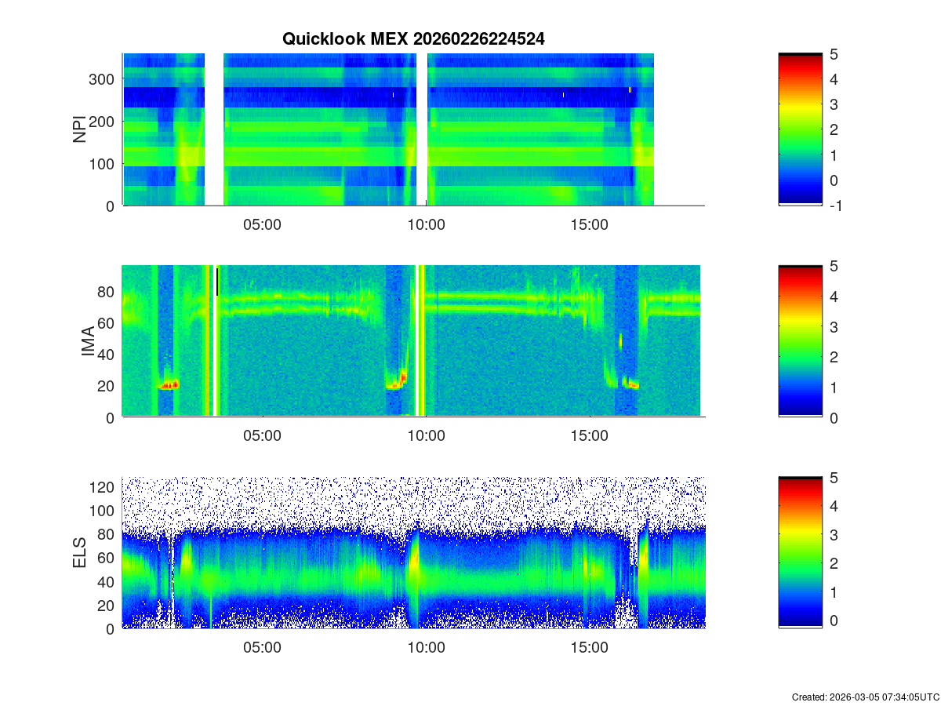The image size is (941, 706).
Task: Click the 15:00 tick label under NPI panel
Action: pos(590,224)
